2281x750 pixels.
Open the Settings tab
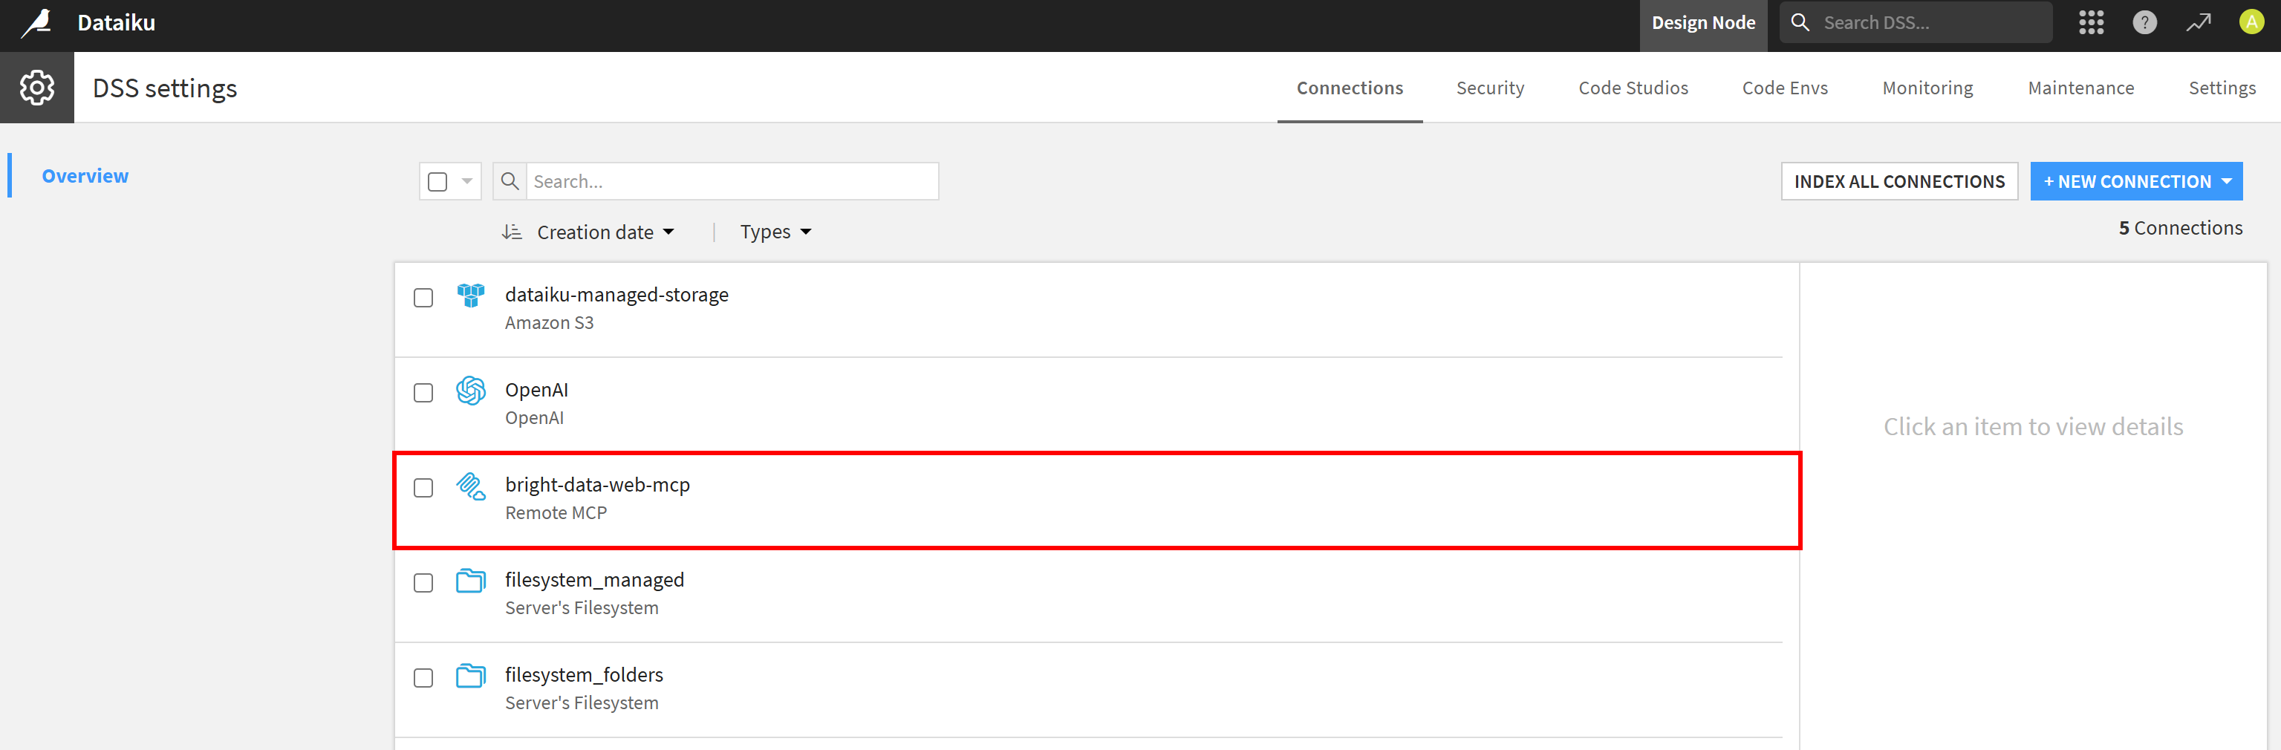pyautogui.click(x=2222, y=88)
